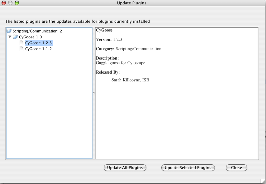Click the split pane divider arrow

(94, 93)
